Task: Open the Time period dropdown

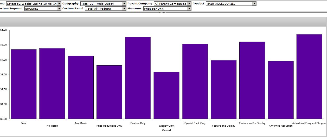Action: 59,4
